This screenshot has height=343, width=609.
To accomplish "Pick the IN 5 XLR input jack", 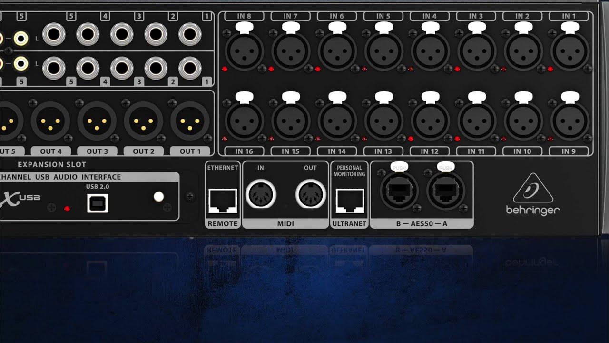I will click(x=384, y=51).
